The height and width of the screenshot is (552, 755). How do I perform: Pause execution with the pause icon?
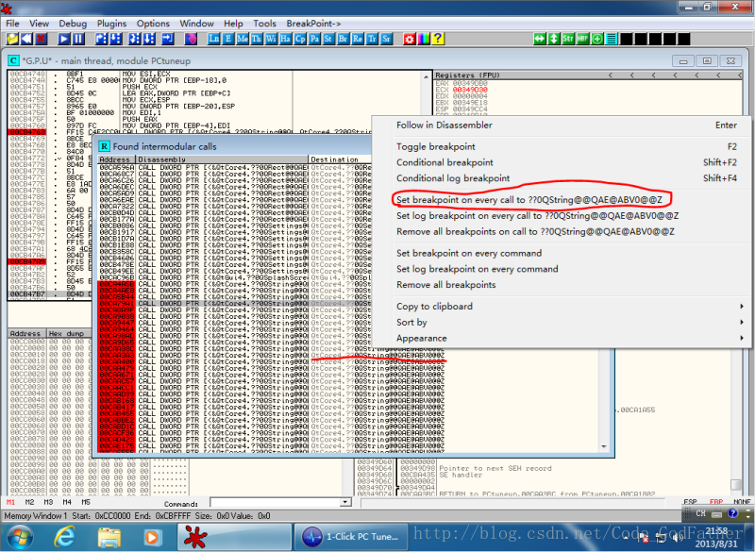point(78,39)
